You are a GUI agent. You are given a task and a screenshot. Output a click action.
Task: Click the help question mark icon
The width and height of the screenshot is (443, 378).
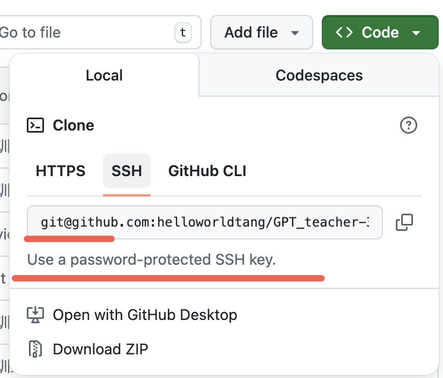(x=409, y=126)
